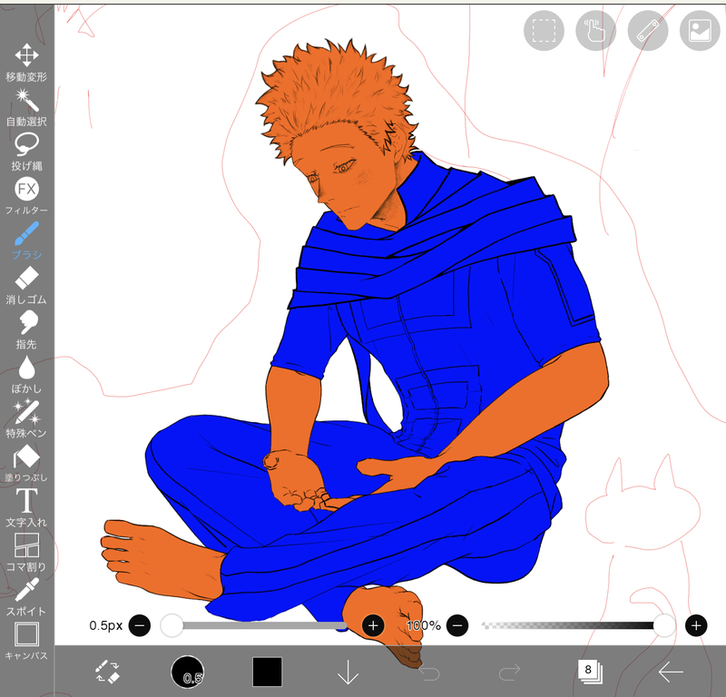Select the Transform (移動変形) tool

coord(26,63)
